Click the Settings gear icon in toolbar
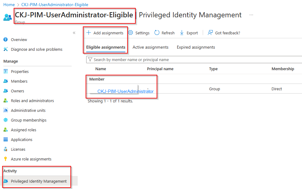The height and width of the screenshot is (189, 302). (x=131, y=33)
